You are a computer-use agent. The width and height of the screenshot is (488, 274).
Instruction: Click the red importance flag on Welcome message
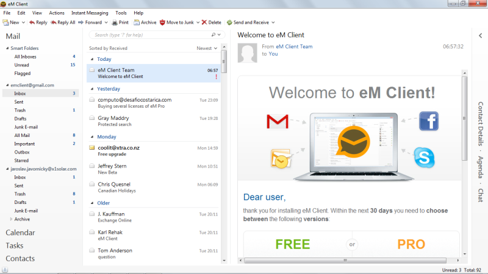coord(217,77)
